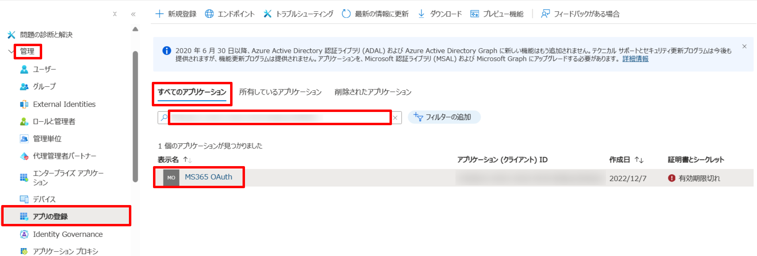This screenshot has height=256, width=757.
Task: Click ダウンロード label
Action: [446, 14]
